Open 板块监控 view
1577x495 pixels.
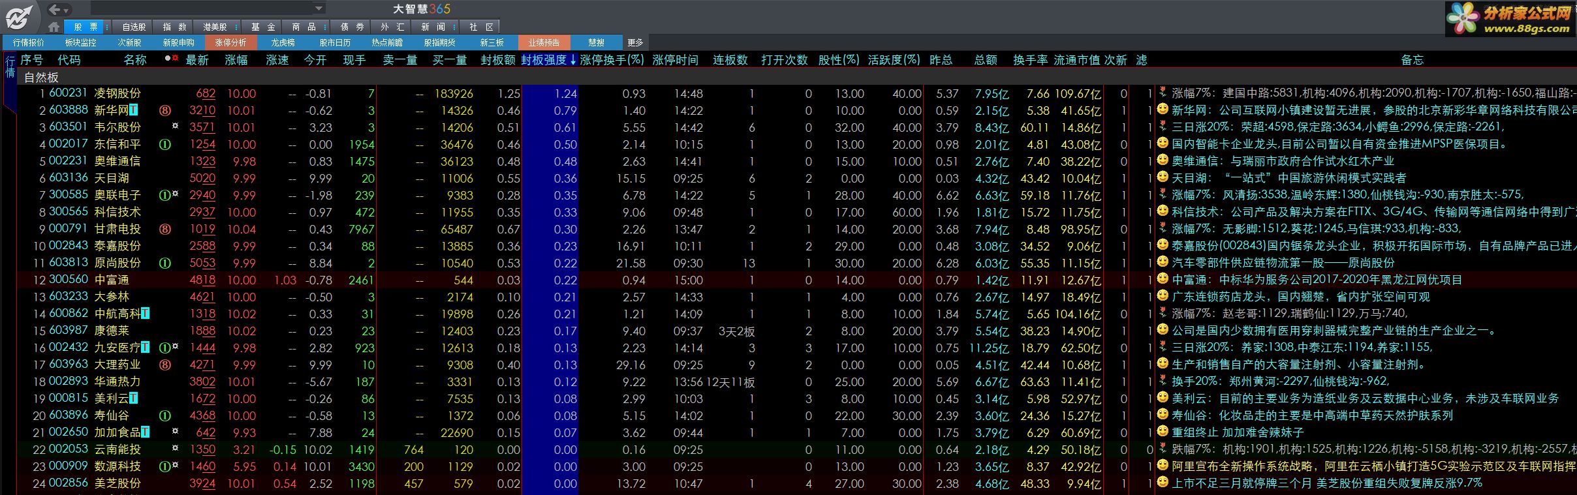[80, 42]
